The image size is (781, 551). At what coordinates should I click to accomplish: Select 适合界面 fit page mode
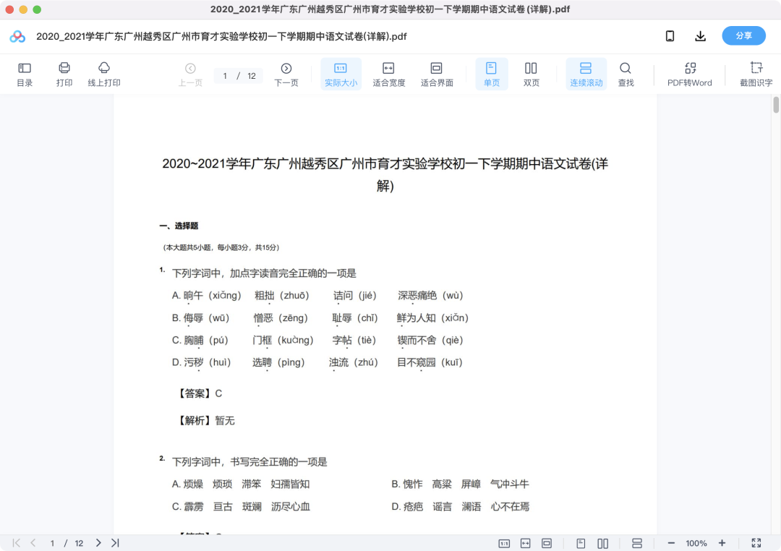point(436,74)
